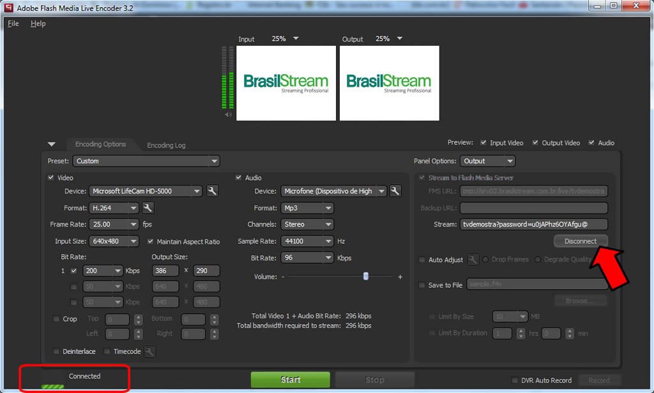Click the Output preview thumbnail
Image resolution: width=654 pixels, height=393 pixels.
(390, 84)
